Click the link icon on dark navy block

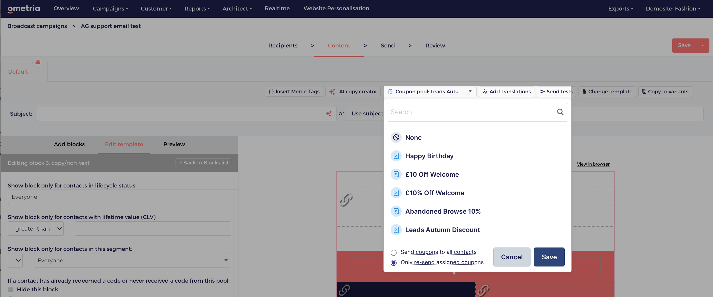point(344,290)
